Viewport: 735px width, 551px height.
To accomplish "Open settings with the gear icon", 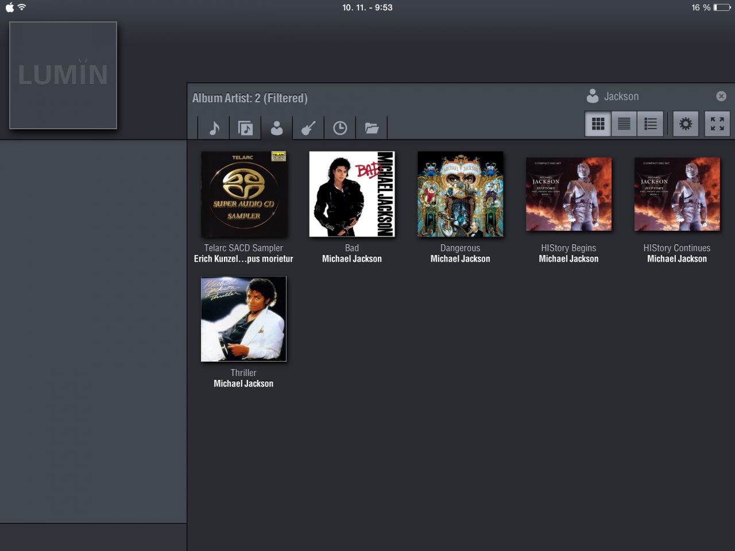I will (686, 123).
